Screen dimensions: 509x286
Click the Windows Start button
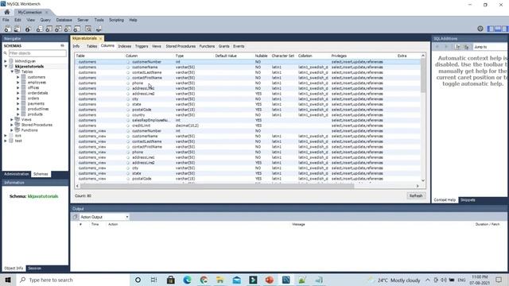click(8, 280)
